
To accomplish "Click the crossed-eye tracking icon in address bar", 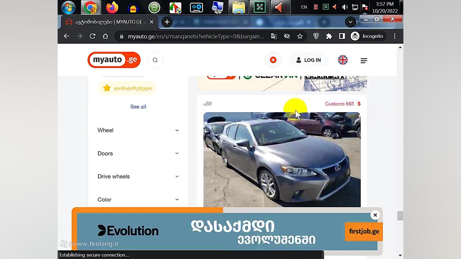I will pos(287,36).
